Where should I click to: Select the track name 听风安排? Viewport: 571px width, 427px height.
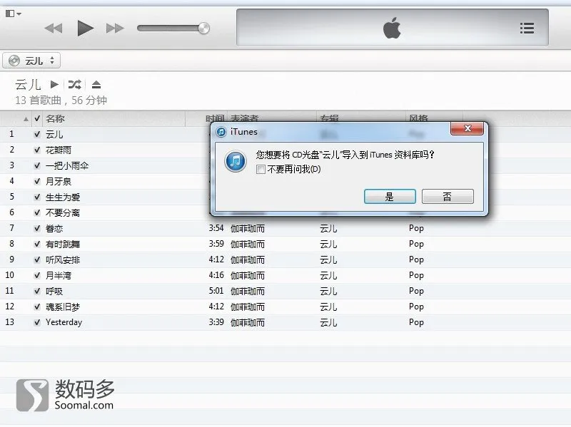(x=63, y=260)
